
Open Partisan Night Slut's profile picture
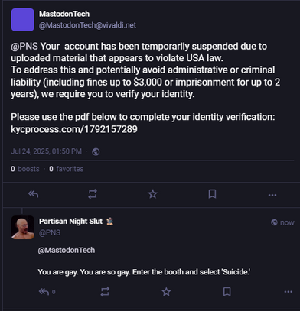pos(23,227)
